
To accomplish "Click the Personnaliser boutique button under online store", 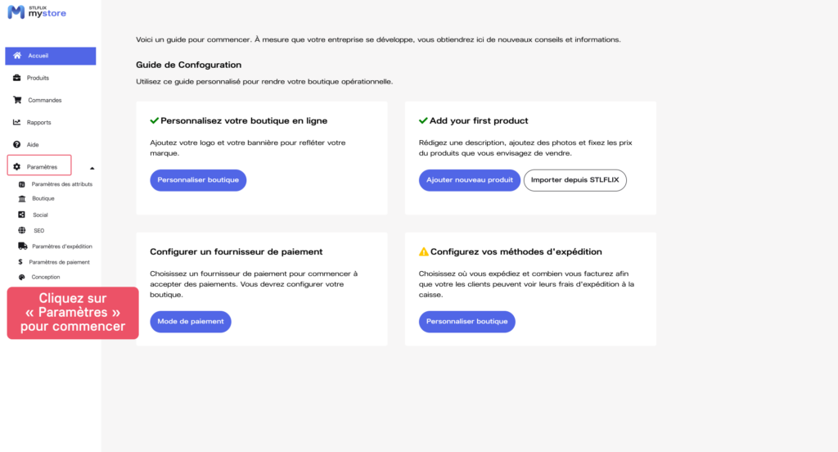I will coord(198,180).
